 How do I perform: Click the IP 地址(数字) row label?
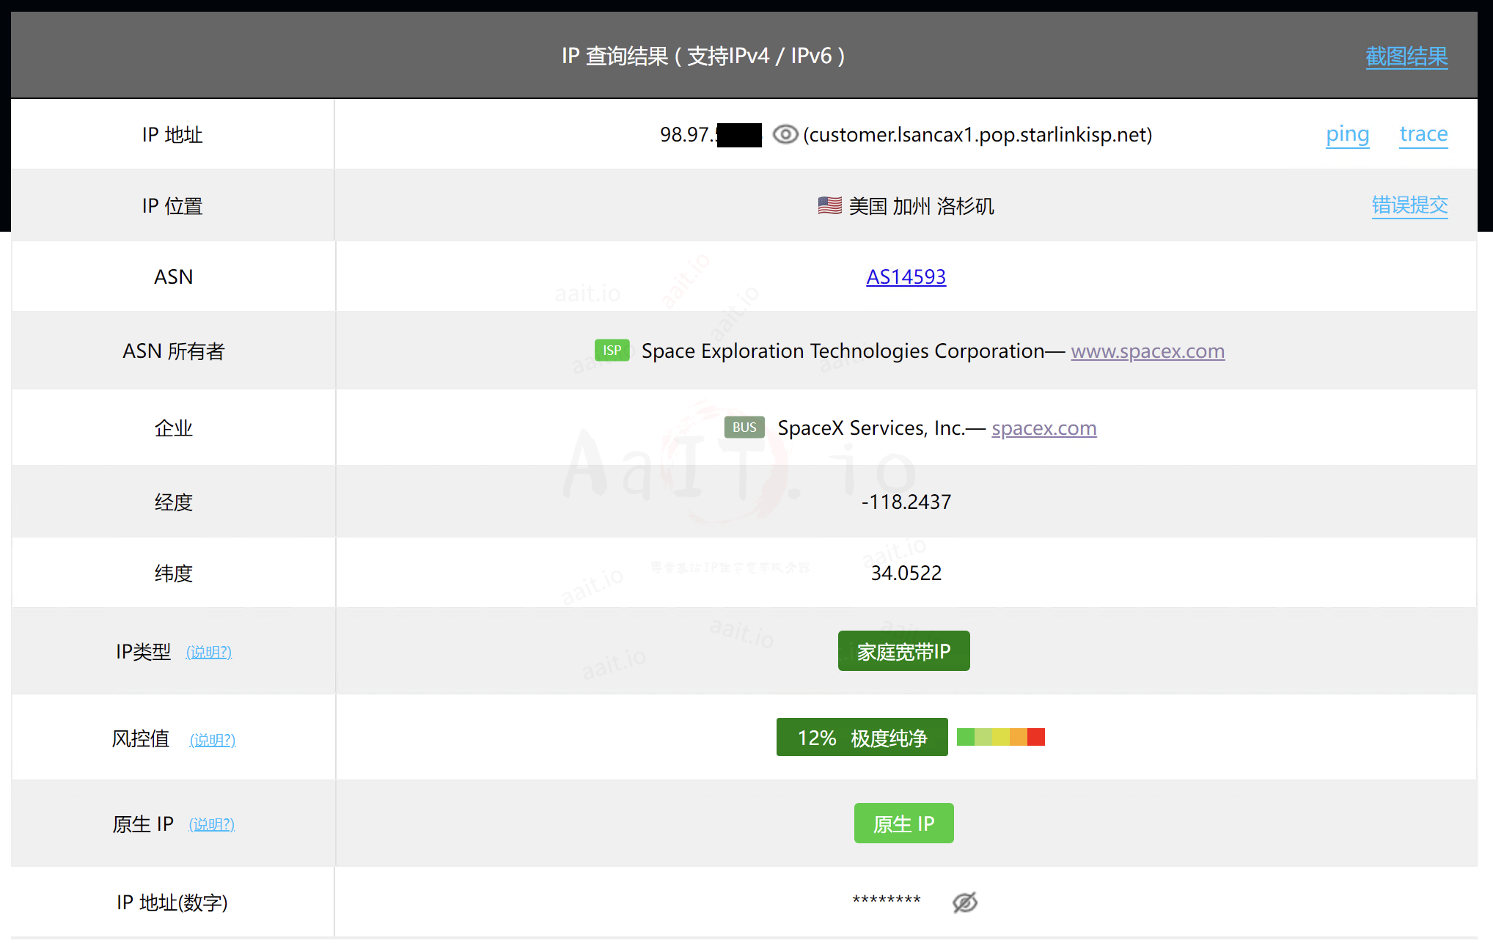pos(172,903)
